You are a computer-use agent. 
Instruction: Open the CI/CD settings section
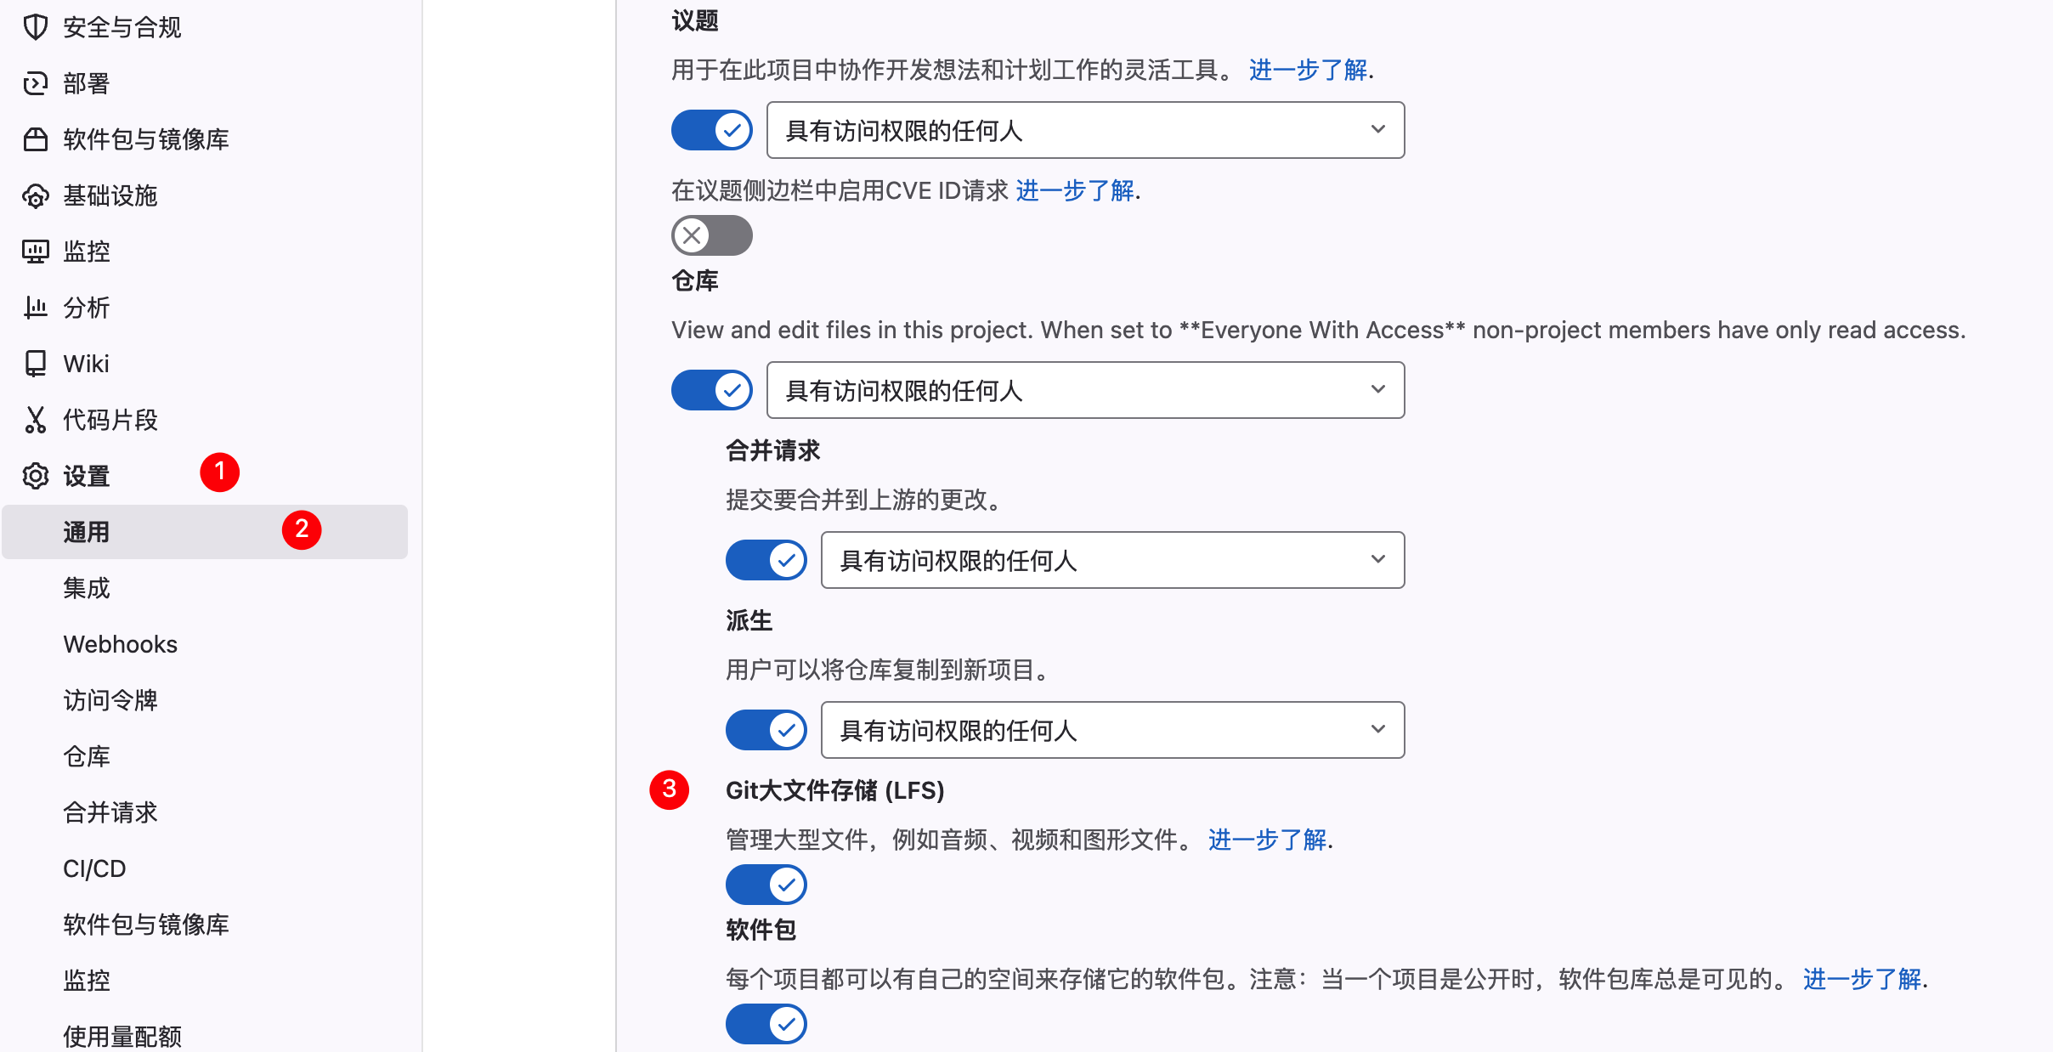click(x=93, y=868)
